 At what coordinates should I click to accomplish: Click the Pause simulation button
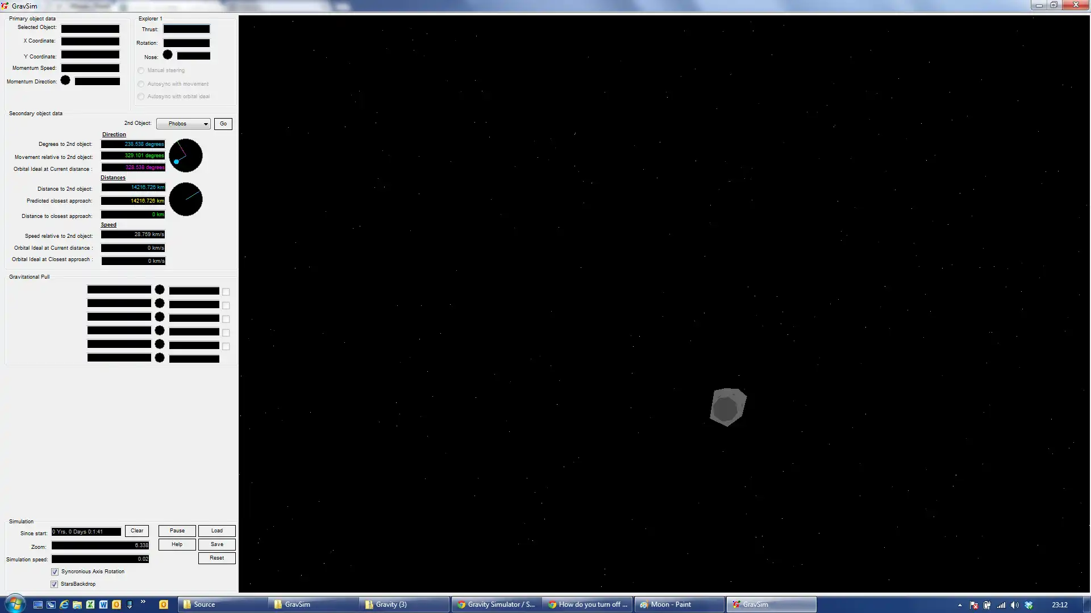pos(177,531)
